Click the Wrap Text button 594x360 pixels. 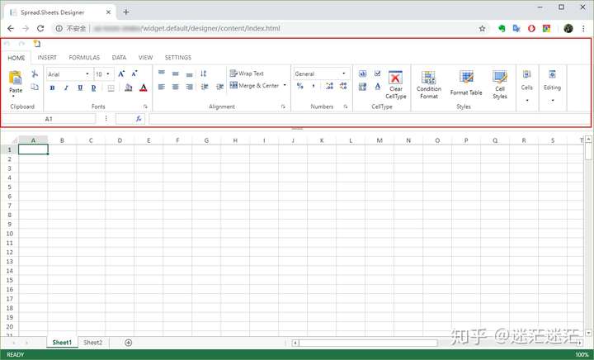point(247,73)
